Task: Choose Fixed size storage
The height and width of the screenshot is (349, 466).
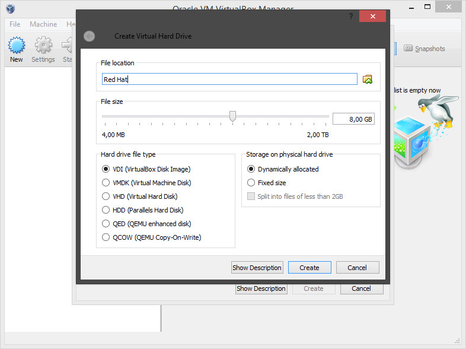Action: coord(267,183)
